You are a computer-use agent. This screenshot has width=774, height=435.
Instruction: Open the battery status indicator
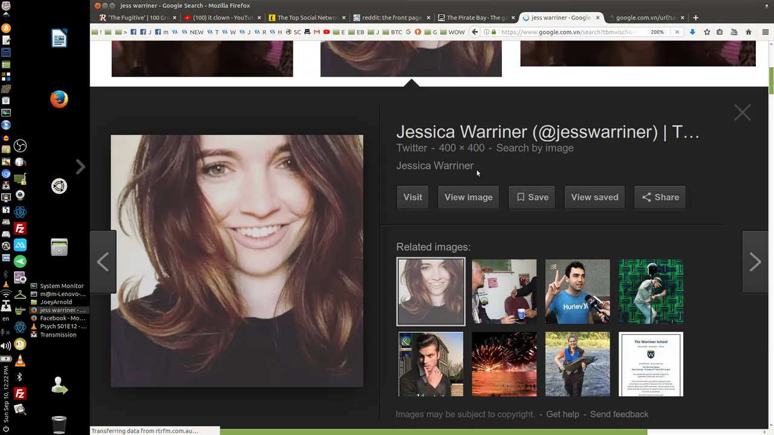click(6, 358)
